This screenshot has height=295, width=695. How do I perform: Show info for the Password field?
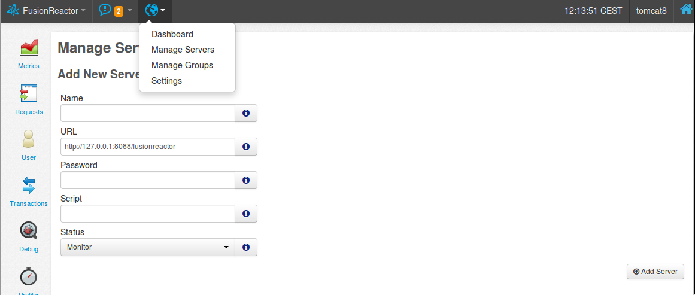245,180
